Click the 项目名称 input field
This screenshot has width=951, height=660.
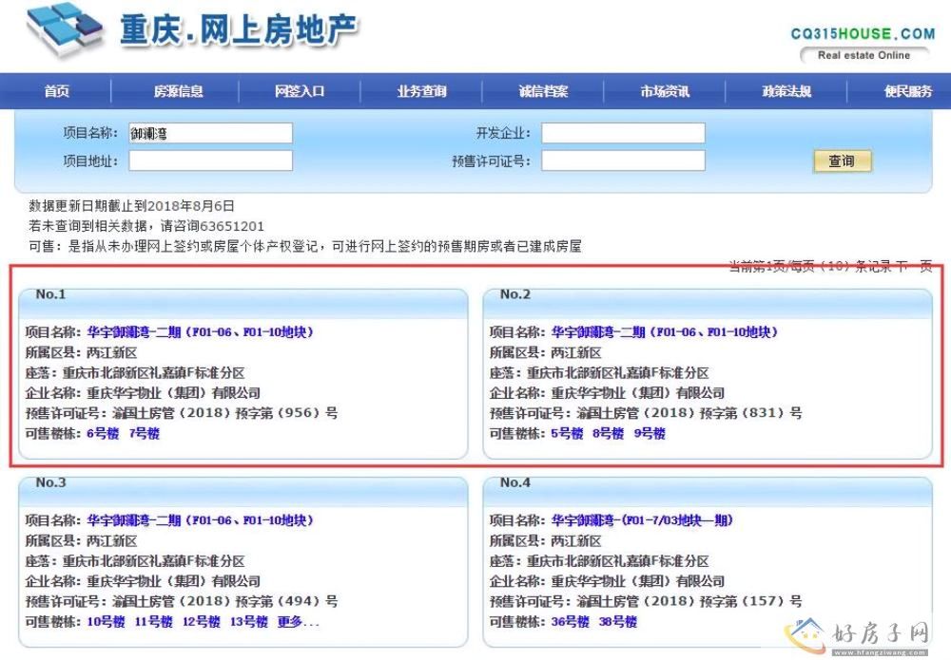[210, 134]
